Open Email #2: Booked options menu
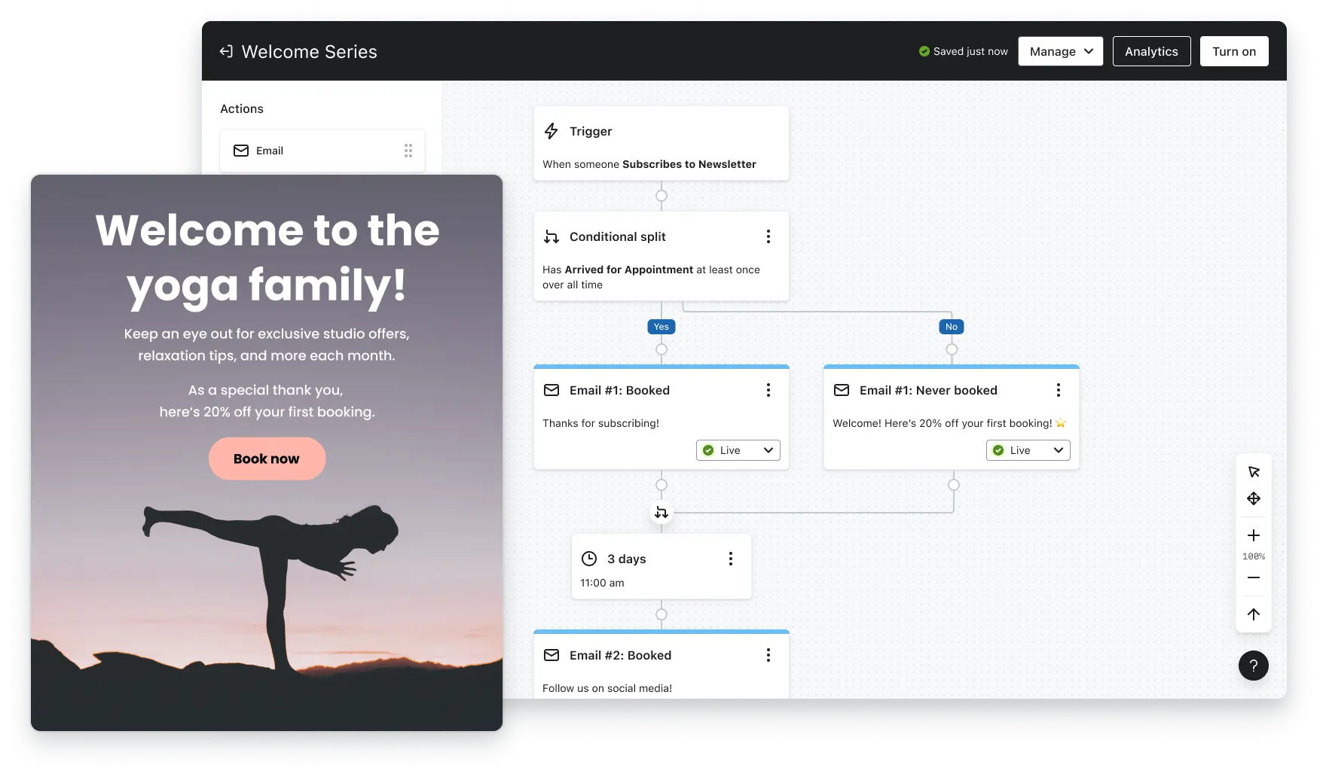This screenshot has width=1323, height=777. [x=768, y=655]
